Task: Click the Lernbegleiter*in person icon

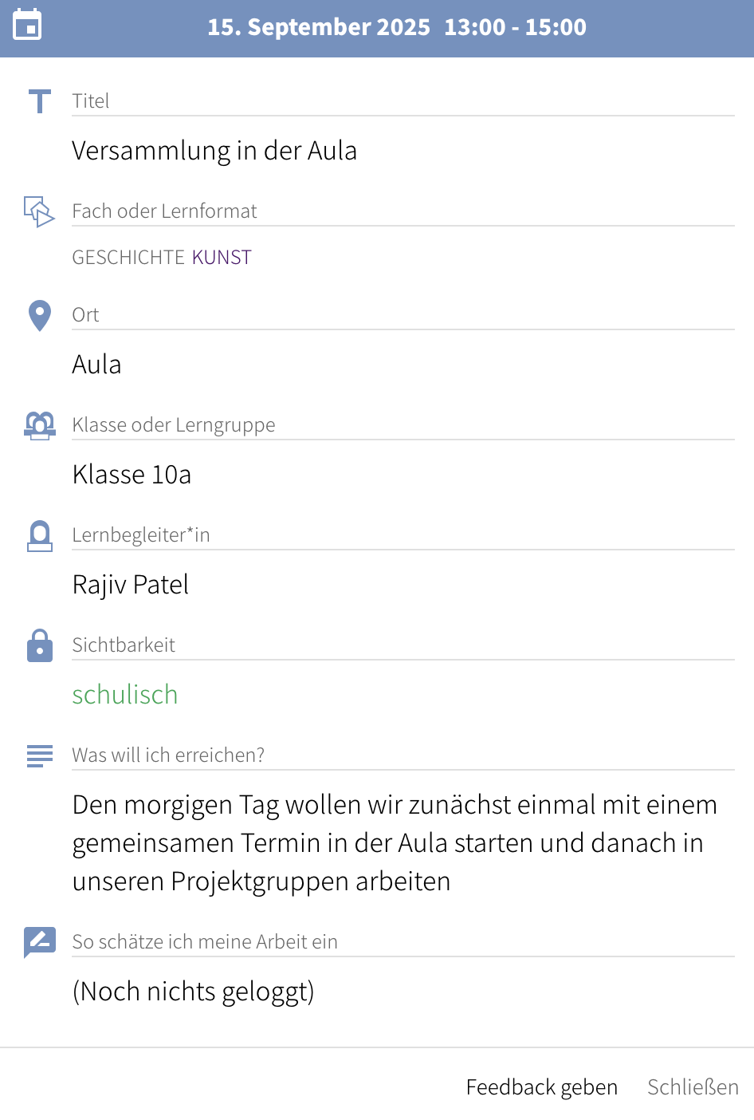Action: (39, 536)
